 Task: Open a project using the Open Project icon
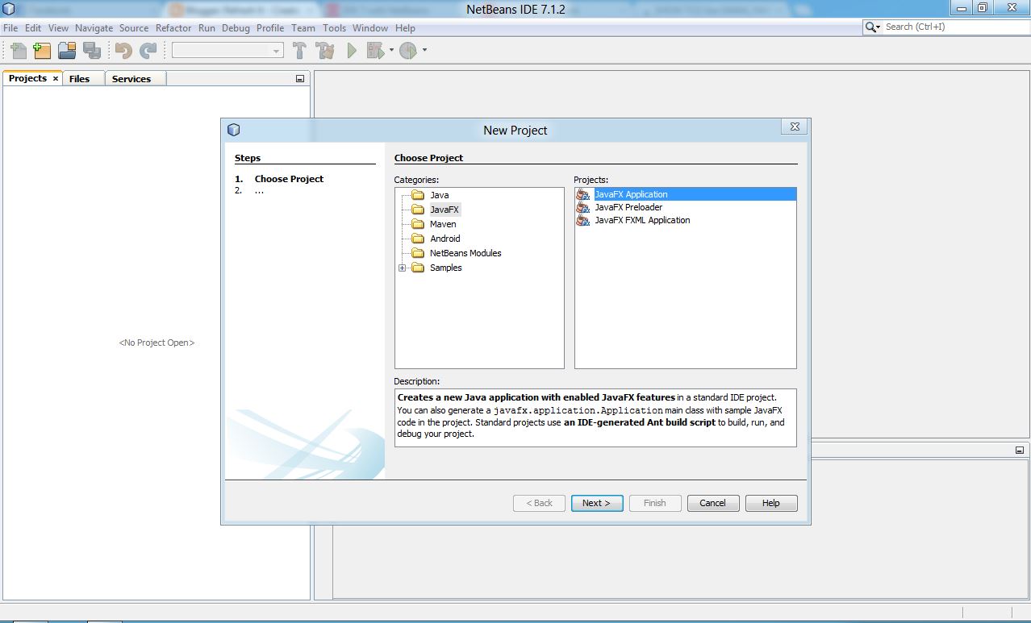(67, 50)
